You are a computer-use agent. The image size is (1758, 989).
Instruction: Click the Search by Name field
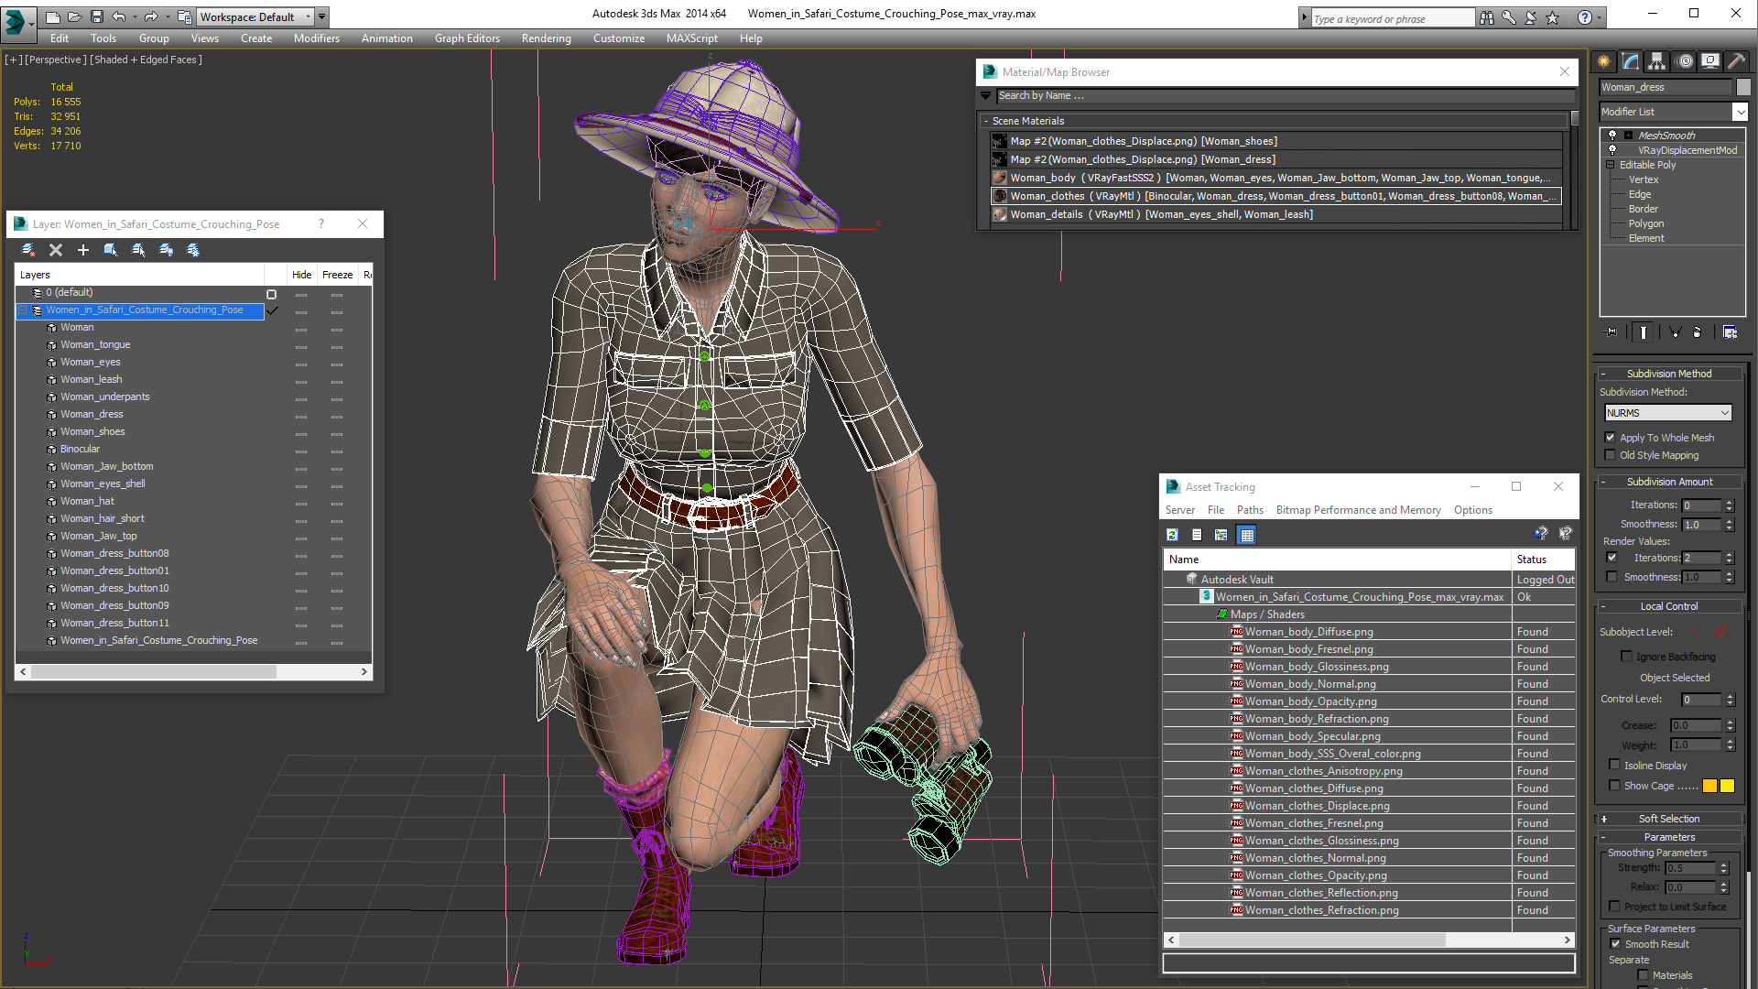click(x=1282, y=95)
